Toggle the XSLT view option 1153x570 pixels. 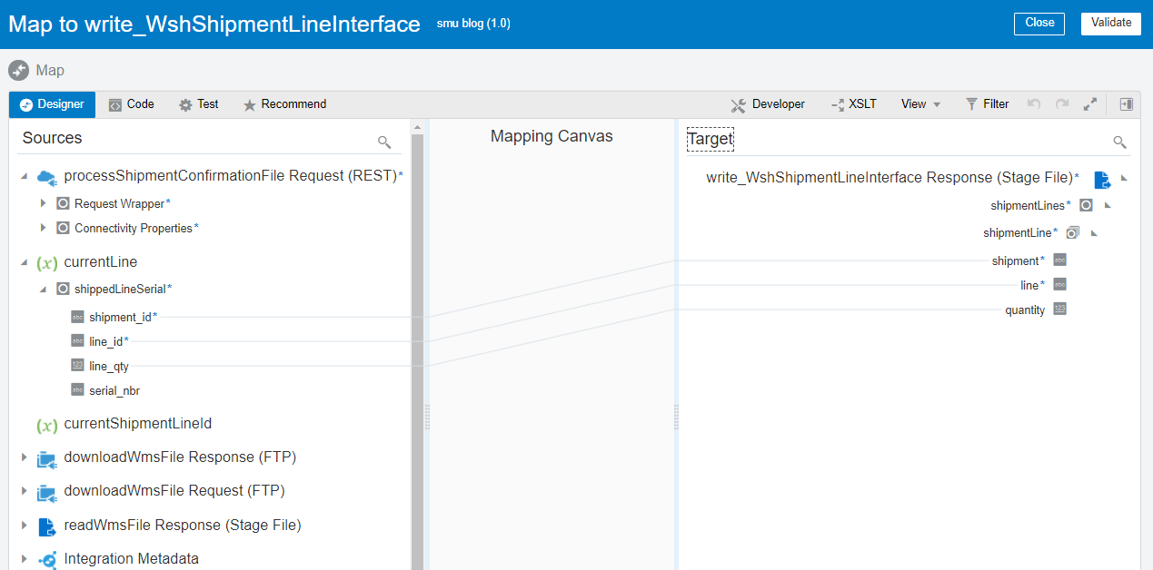pyautogui.click(x=854, y=104)
